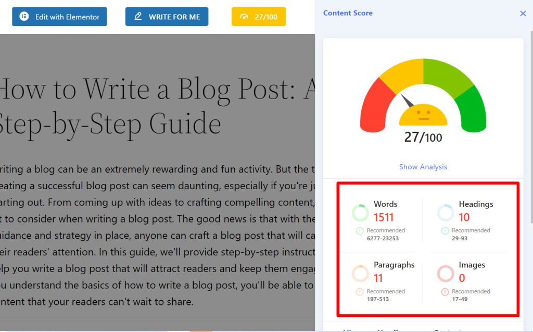Click the info icon beside Headings recommended
The width and height of the screenshot is (533, 332).
(x=445, y=231)
